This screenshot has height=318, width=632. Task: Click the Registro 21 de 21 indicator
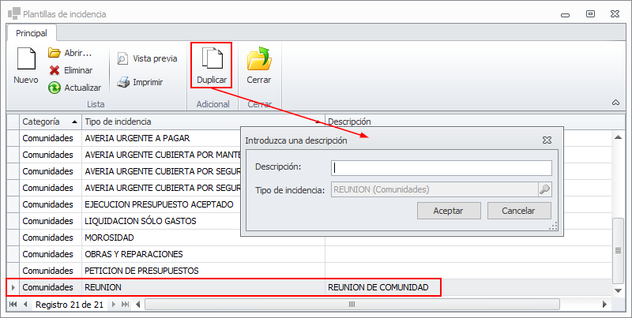70,305
